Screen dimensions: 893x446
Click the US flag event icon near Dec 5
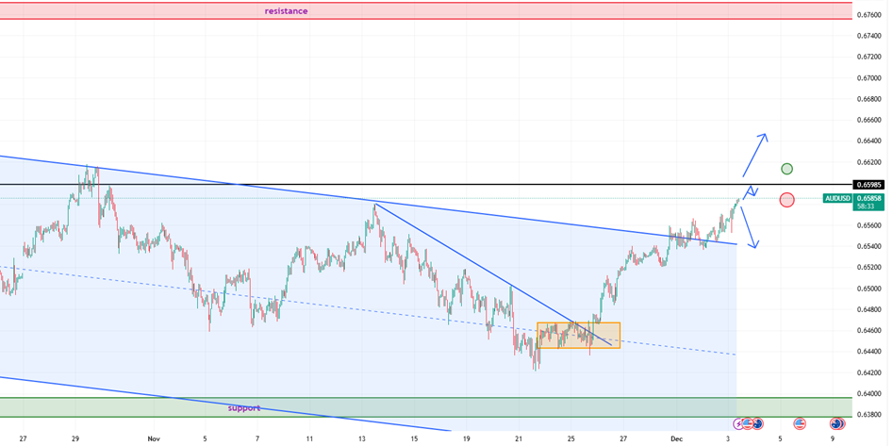(x=800, y=424)
